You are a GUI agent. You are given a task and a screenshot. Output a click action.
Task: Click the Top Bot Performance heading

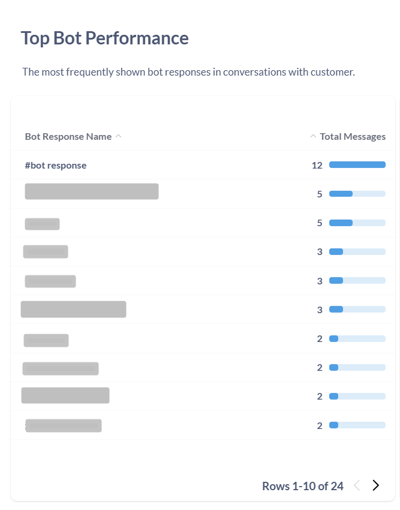[x=104, y=38]
